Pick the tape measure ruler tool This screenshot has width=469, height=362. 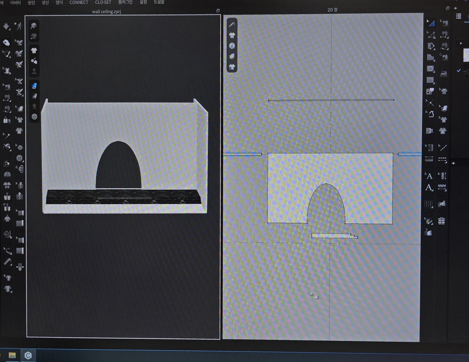point(7,262)
